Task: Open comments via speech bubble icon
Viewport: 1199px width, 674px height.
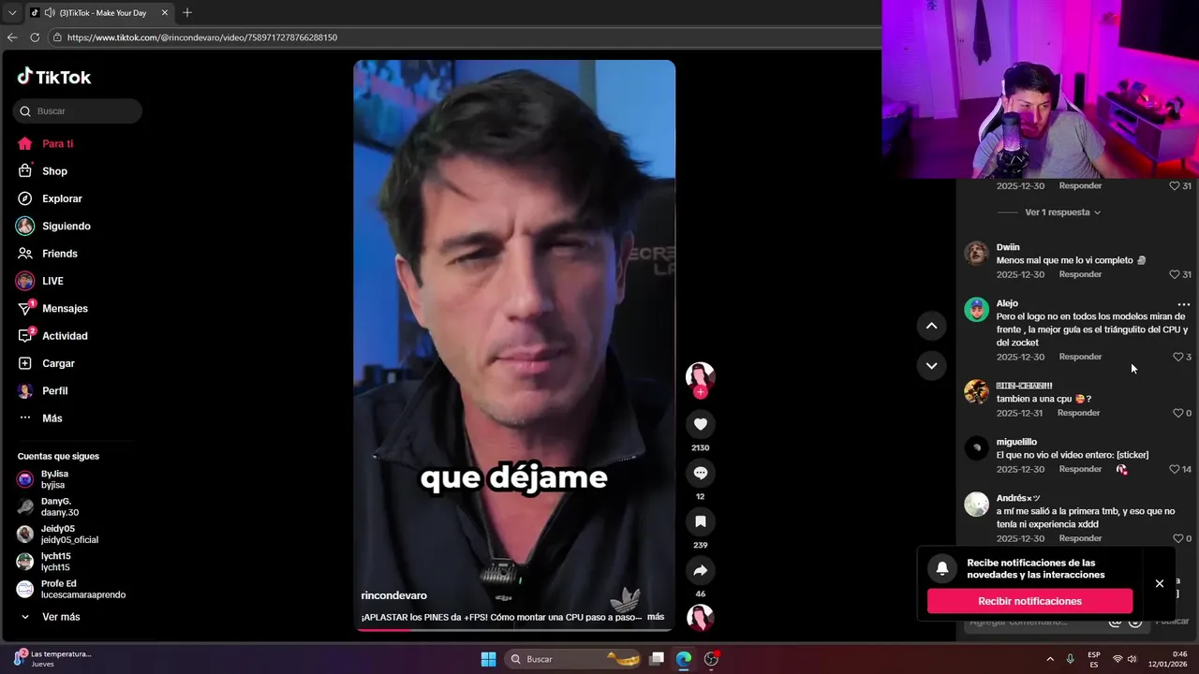Action: point(700,473)
